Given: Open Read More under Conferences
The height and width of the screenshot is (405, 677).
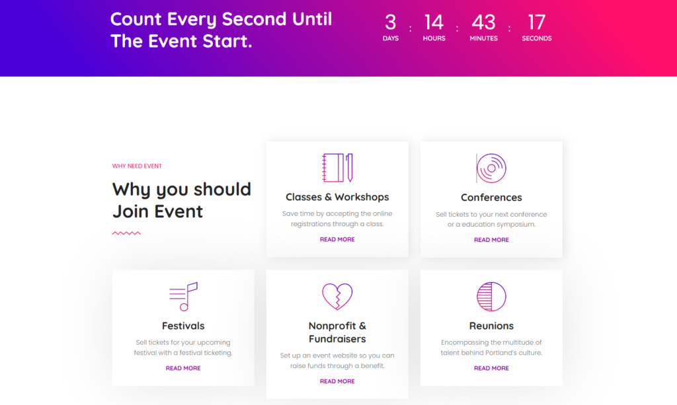Looking at the screenshot, I should 491,240.
